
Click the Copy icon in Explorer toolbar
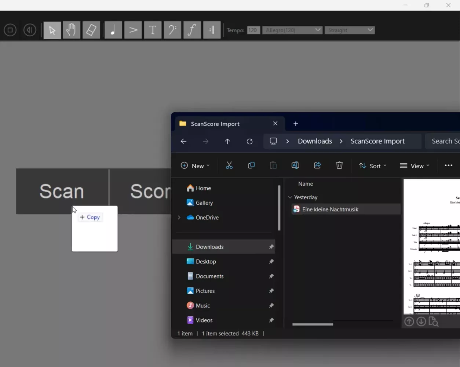[251, 166]
